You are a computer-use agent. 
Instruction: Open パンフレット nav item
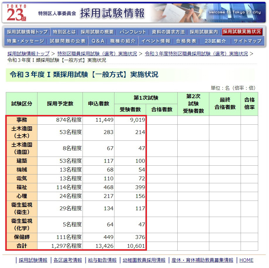(133, 32)
